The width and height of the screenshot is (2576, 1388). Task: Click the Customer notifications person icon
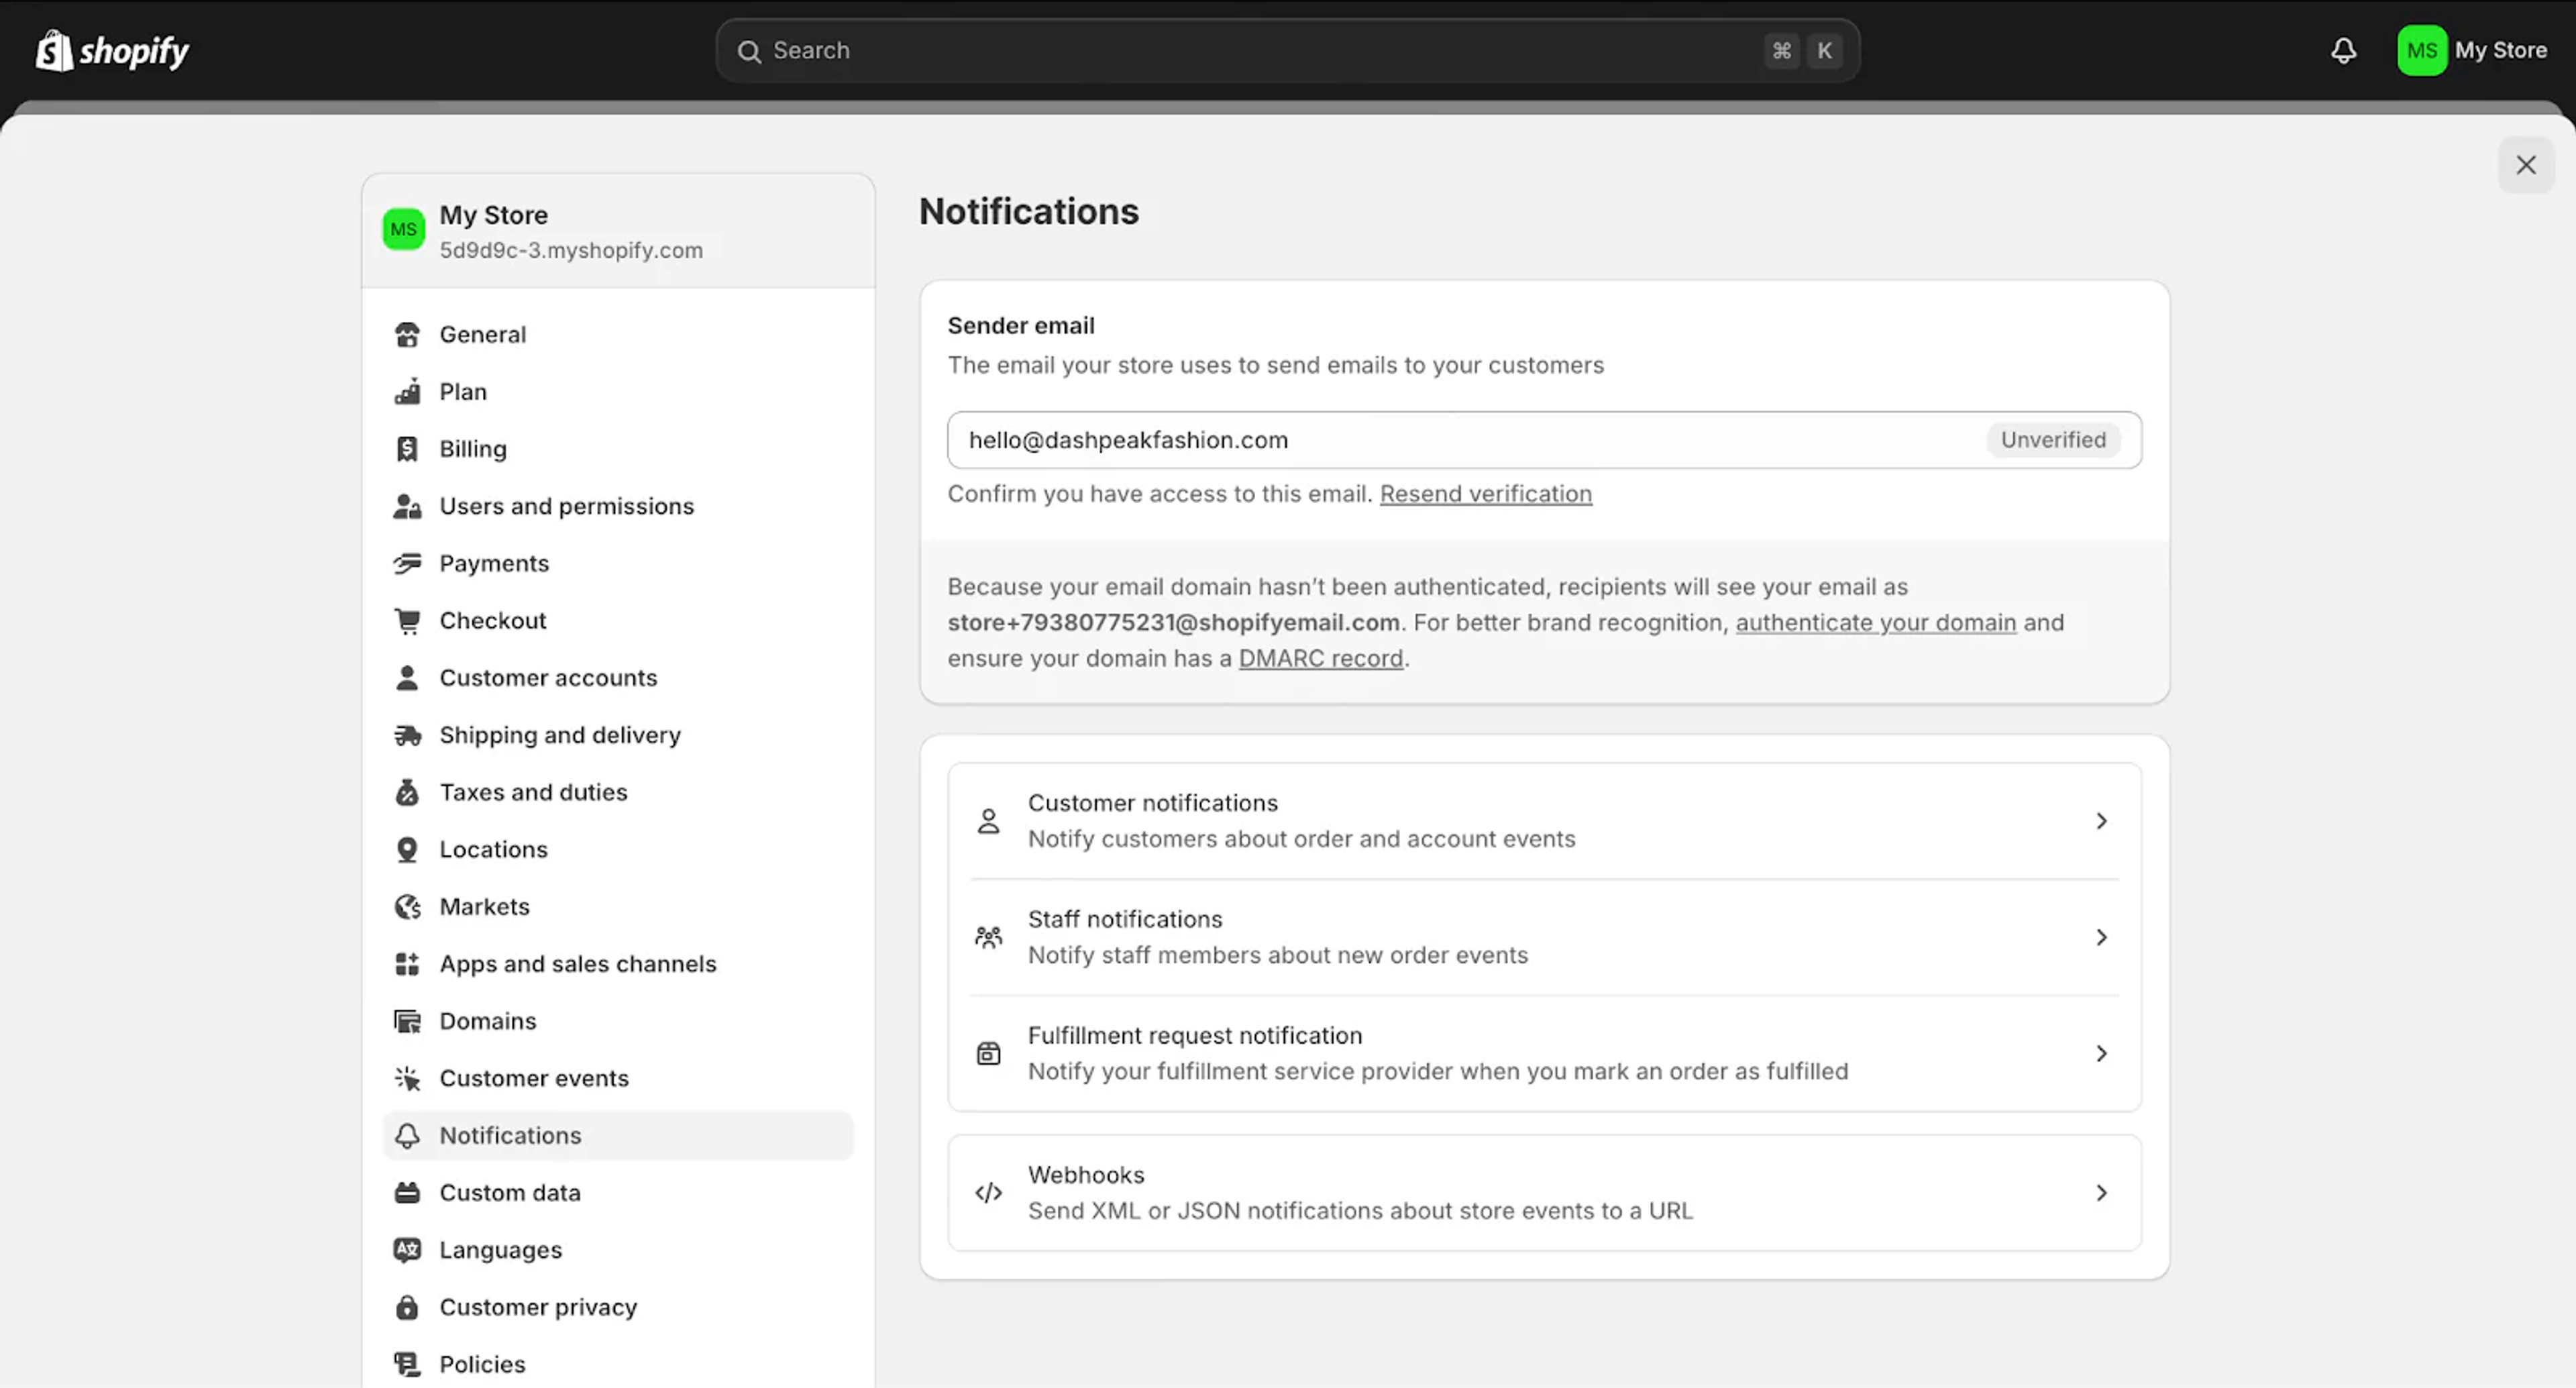[988, 821]
